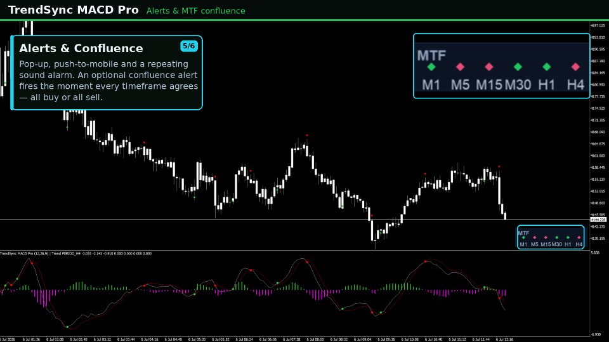Click the M15 label in small chart MTF panel

pos(546,244)
